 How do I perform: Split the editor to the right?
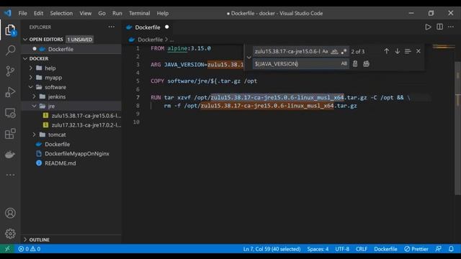(x=439, y=27)
